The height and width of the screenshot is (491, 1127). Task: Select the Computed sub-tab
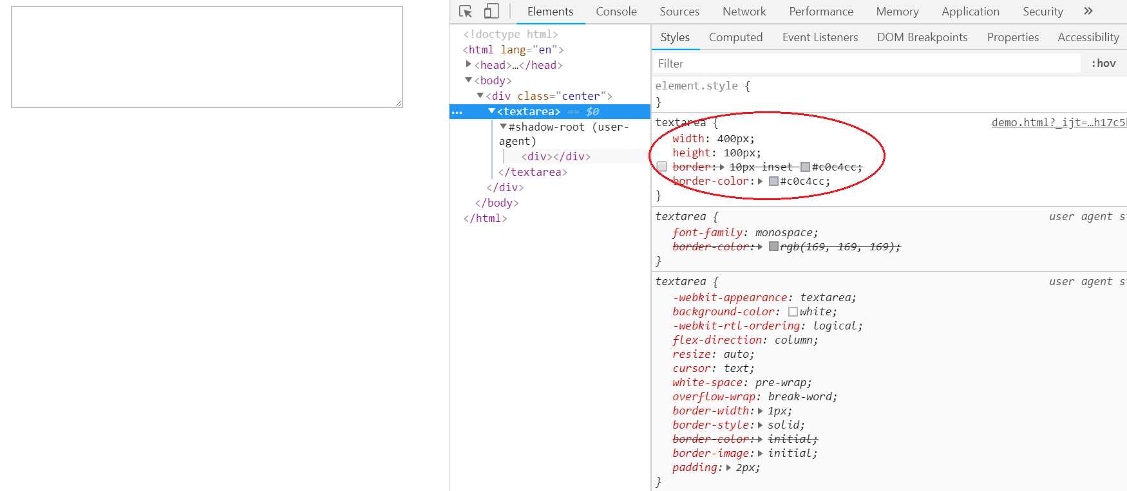735,37
